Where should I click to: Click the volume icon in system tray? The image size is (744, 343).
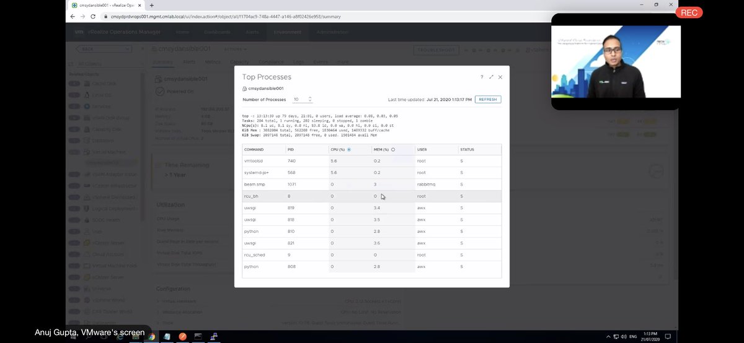[622, 336]
